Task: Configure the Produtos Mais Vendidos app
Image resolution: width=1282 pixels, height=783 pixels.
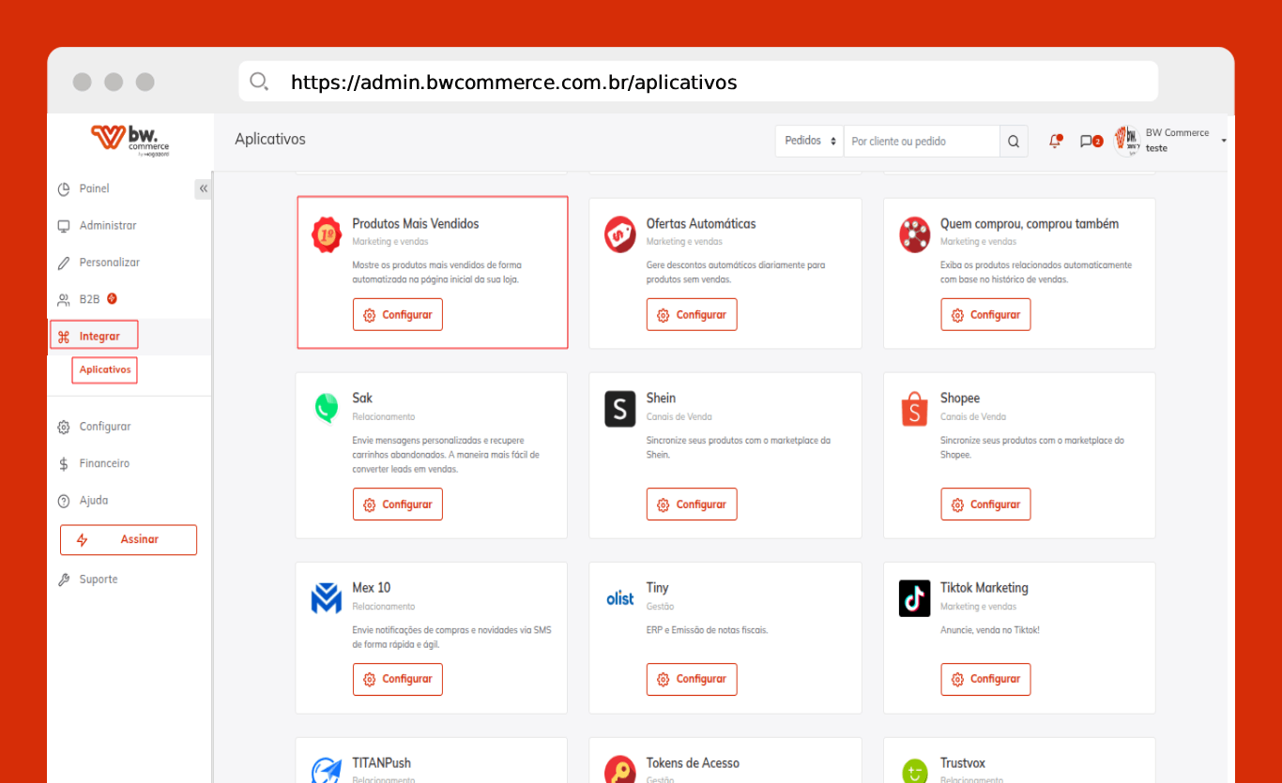Action: pyautogui.click(x=398, y=315)
